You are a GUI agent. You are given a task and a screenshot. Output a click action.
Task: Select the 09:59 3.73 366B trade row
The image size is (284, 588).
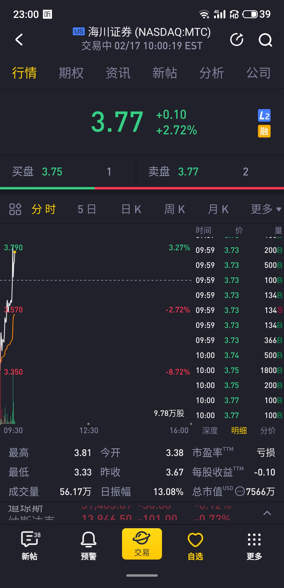(239, 340)
